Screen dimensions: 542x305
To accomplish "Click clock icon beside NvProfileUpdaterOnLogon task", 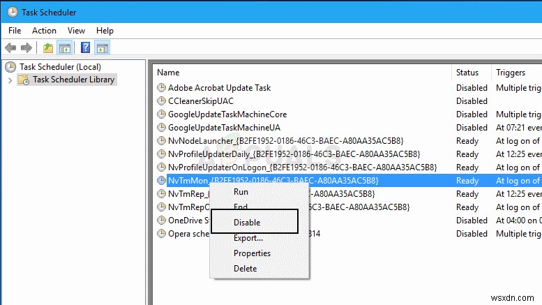I will pyautogui.click(x=161, y=167).
